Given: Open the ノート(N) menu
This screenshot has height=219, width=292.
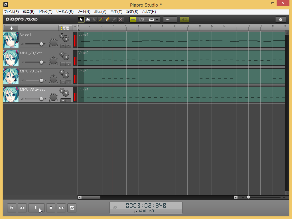Looking at the screenshot, I should coord(84,11).
